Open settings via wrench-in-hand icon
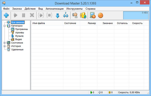Image resolution: width=151 pixels, height=96 pixels. tap(75, 15)
